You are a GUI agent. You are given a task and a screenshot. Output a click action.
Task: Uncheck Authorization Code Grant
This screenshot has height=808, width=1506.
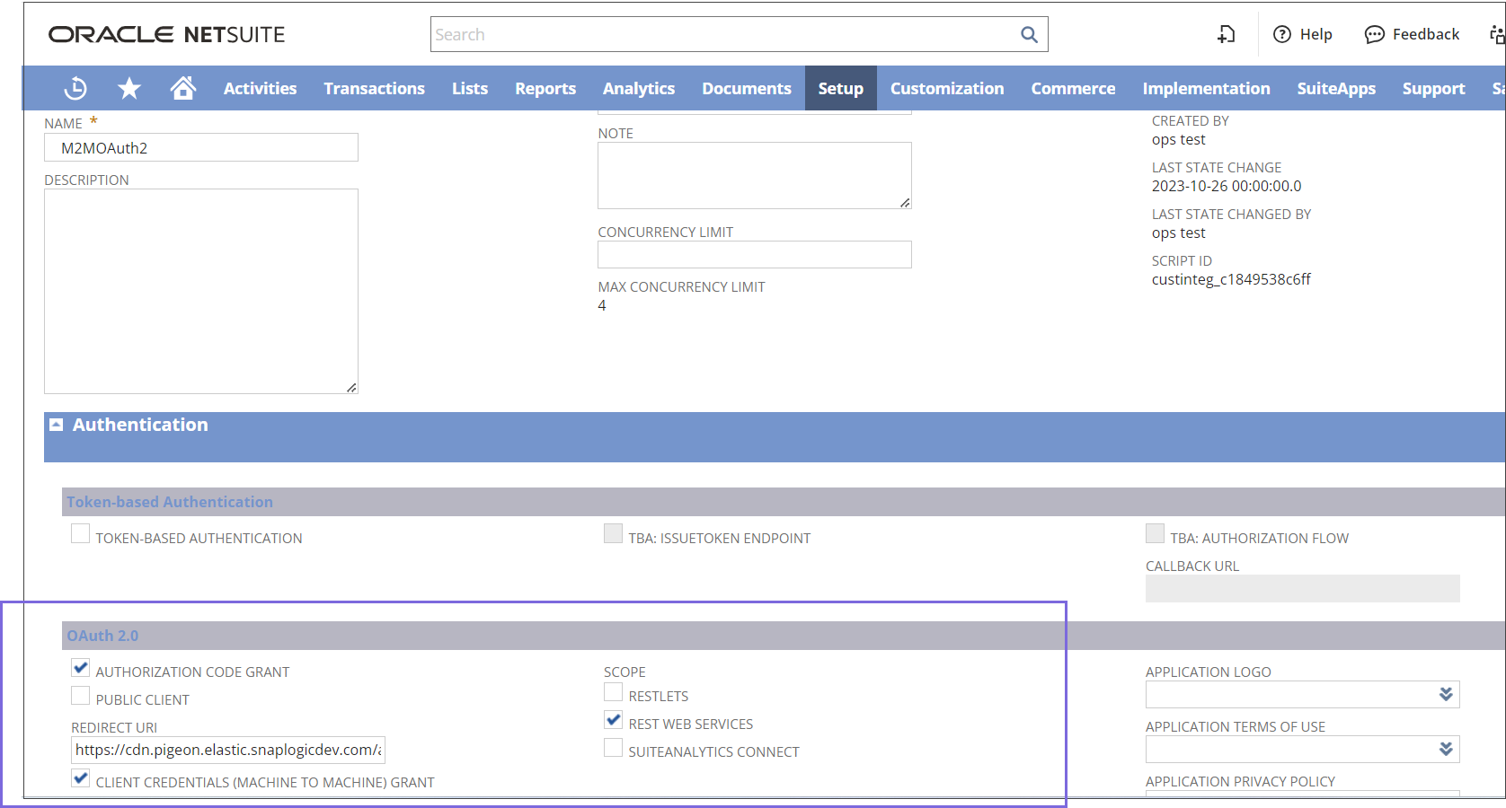coord(80,667)
